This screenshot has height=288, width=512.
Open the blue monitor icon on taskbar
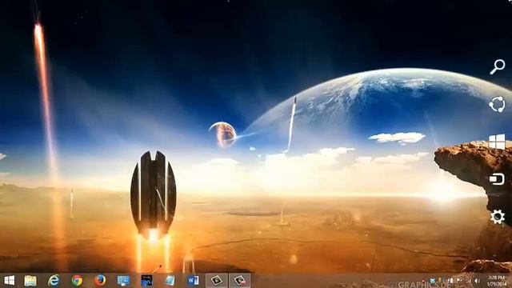coord(124,281)
